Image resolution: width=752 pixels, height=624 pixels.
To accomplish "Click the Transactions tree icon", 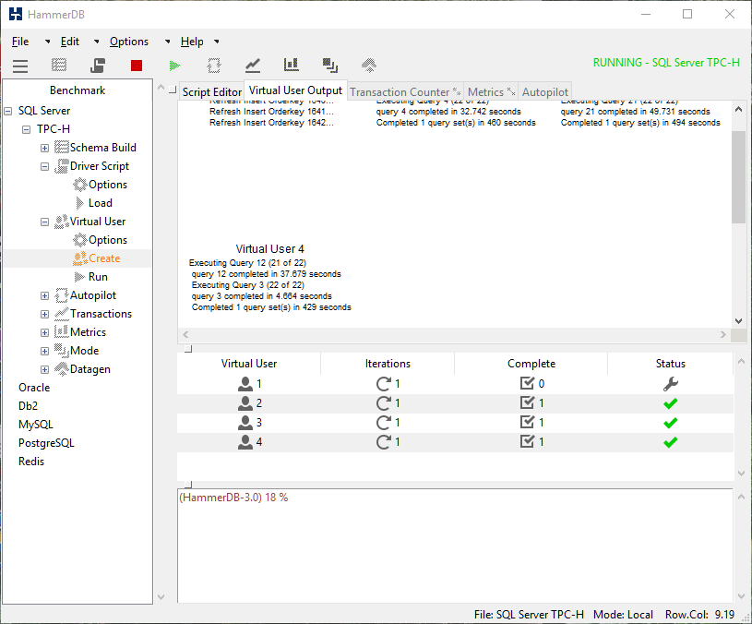I will pos(62,314).
